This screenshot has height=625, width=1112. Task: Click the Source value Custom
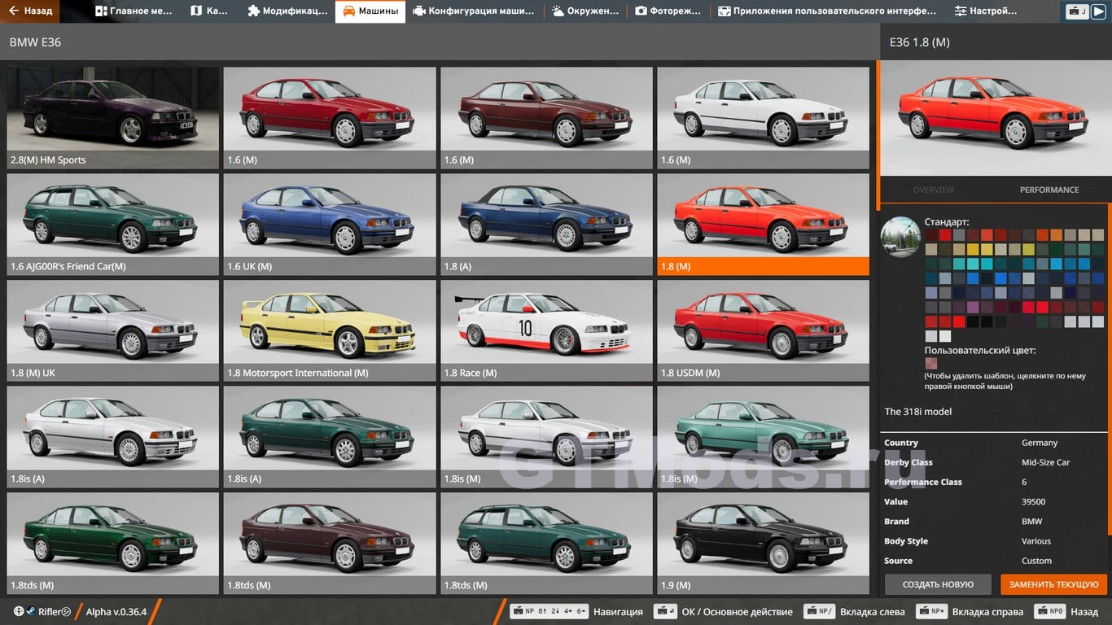click(1037, 561)
